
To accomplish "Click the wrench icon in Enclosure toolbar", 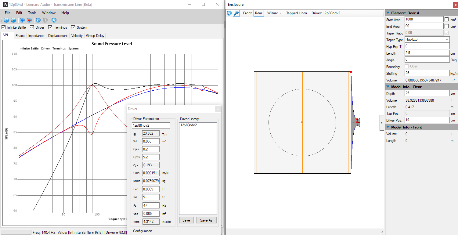I will pos(236,13).
